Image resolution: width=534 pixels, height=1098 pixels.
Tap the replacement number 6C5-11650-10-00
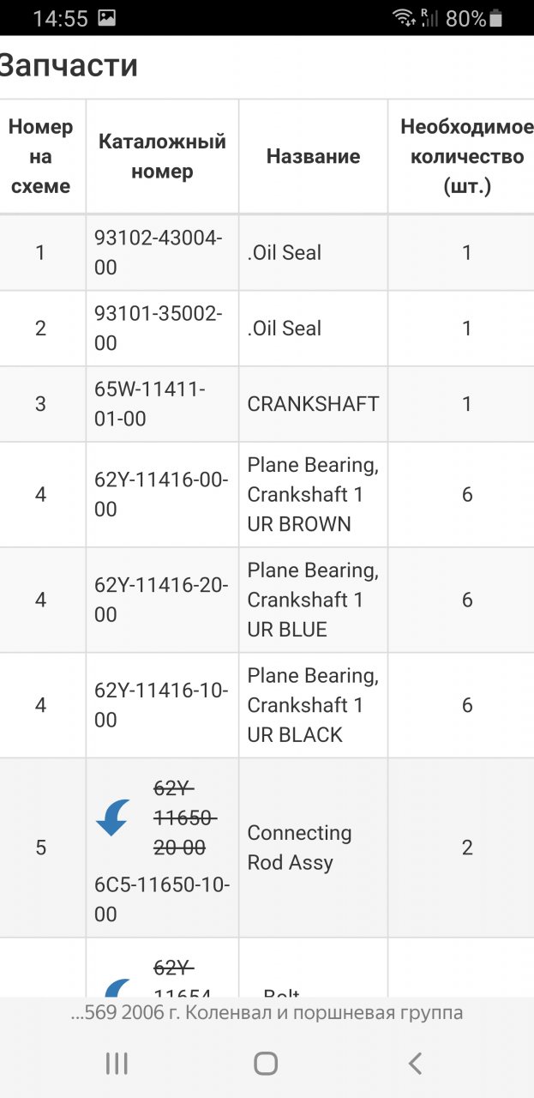(162, 900)
